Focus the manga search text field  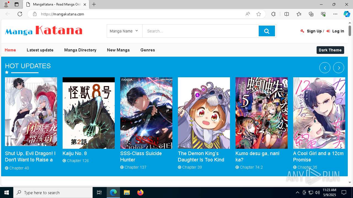click(200, 31)
